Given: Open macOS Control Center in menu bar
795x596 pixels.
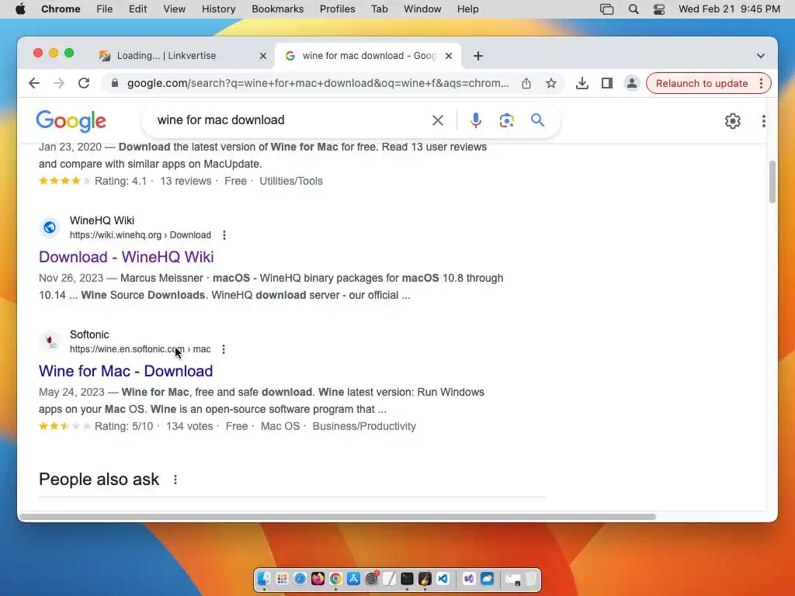Looking at the screenshot, I should pyautogui.click(x=658, y=9).
